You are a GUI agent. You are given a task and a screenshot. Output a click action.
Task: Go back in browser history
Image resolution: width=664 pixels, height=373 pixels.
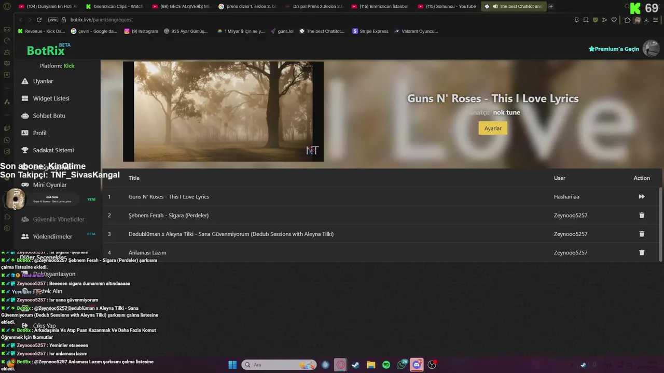pyautogui.click(x=21, y=20)
